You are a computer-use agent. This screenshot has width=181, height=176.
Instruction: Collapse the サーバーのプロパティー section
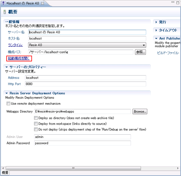[x=7, y=67]
